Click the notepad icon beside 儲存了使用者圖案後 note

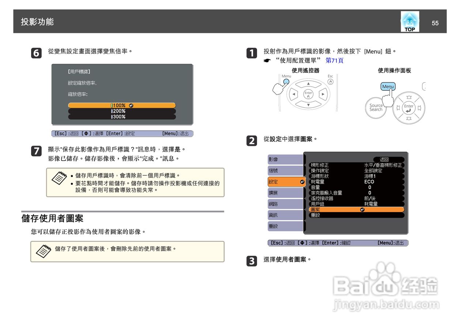[44, 251]
